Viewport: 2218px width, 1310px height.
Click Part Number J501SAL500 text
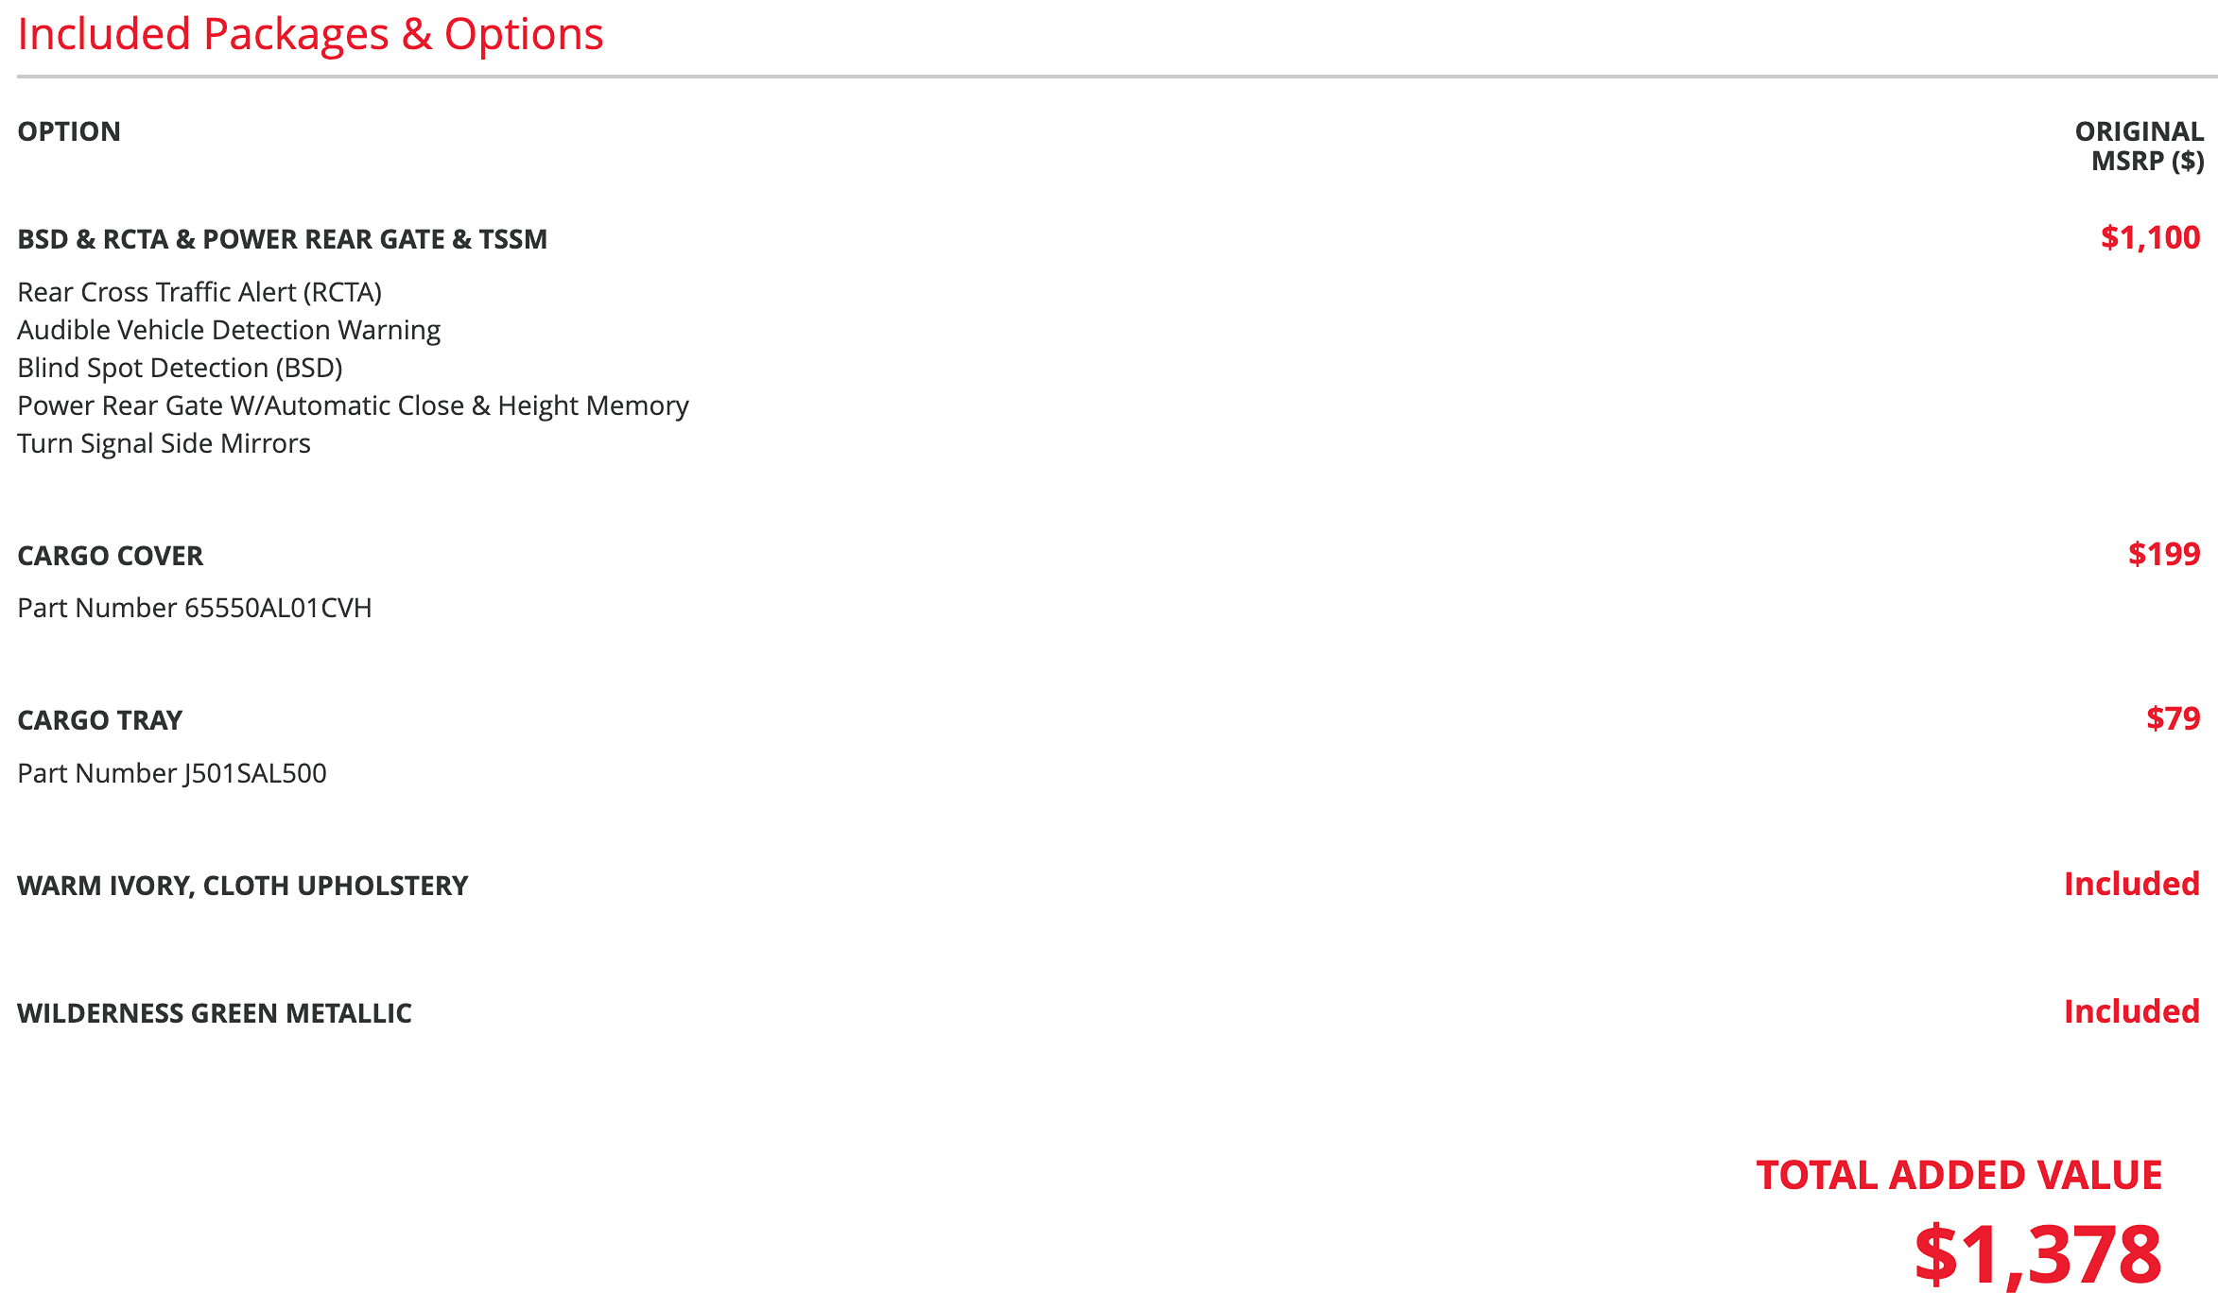(171, 773)
